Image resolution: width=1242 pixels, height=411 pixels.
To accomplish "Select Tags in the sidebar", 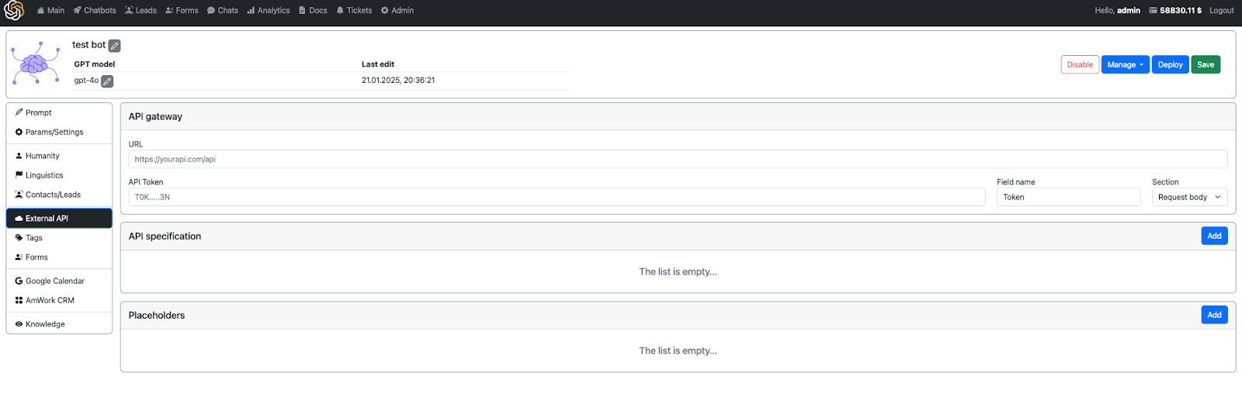I will click(x=59, y=238).
